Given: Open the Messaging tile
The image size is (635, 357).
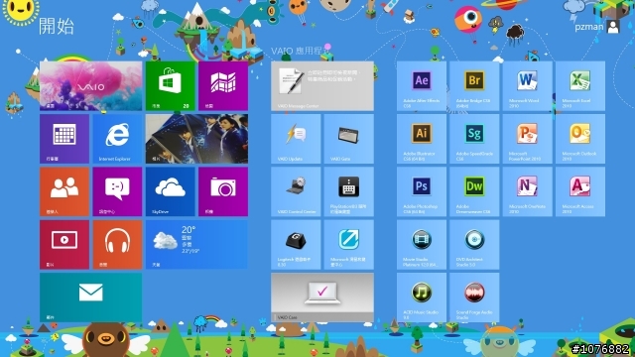Looking at the screenshot, I should pos(117,191).
